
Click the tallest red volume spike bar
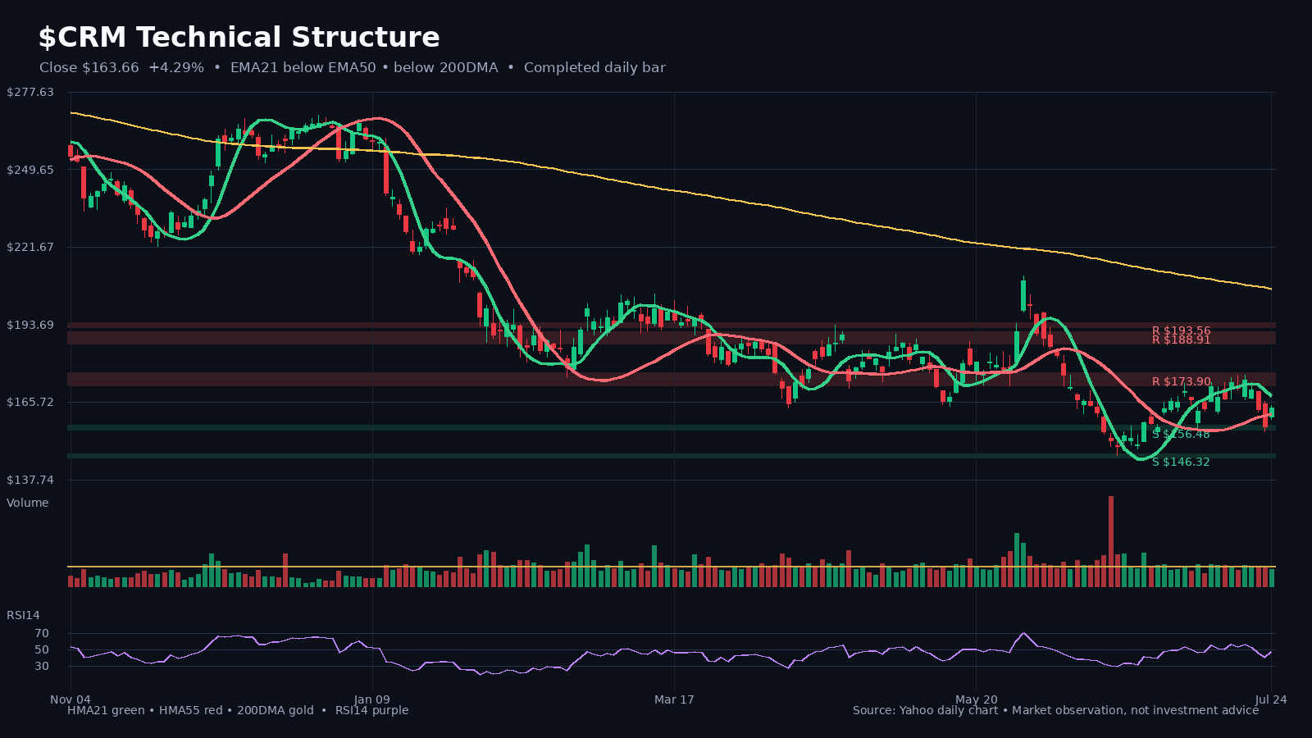click(1111, 541)
